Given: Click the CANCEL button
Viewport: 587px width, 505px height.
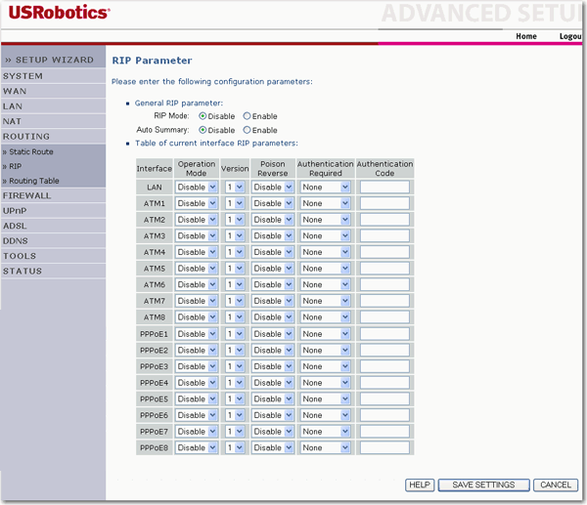Looking at the screenshot, I should 555,484.
